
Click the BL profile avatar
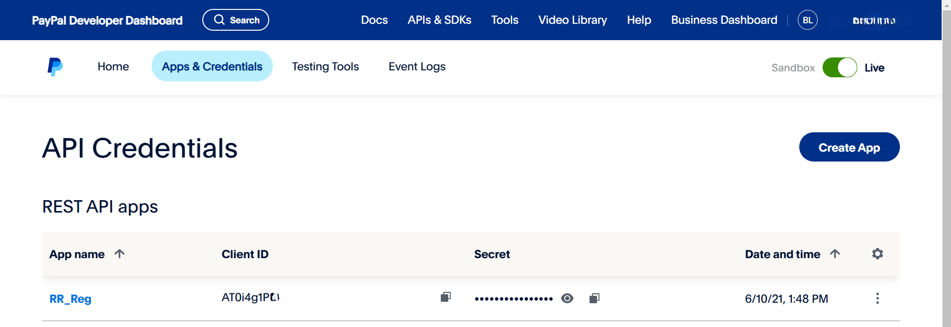pos(807,20)
